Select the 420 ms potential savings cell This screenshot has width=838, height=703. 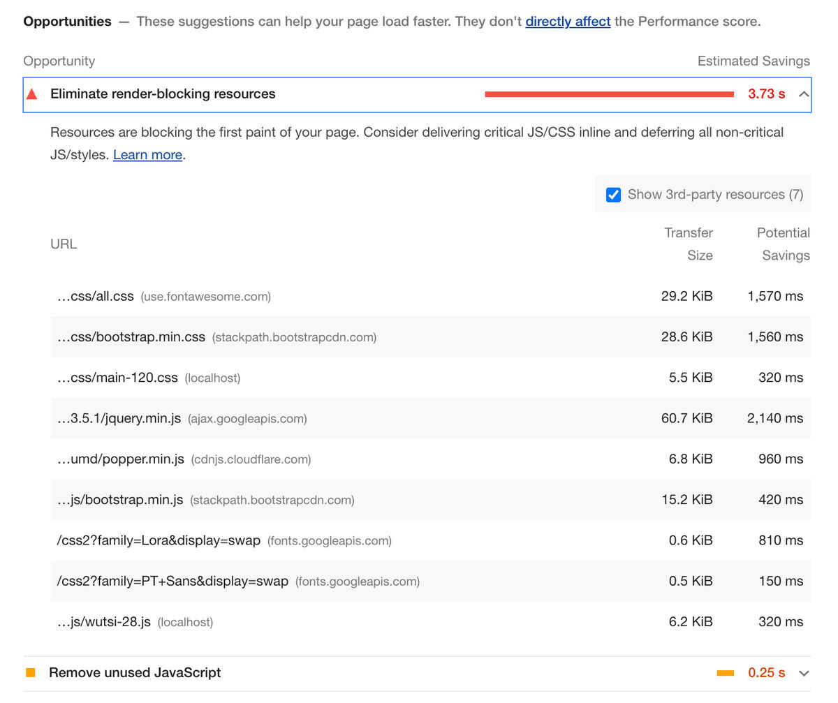coord(781,500)
